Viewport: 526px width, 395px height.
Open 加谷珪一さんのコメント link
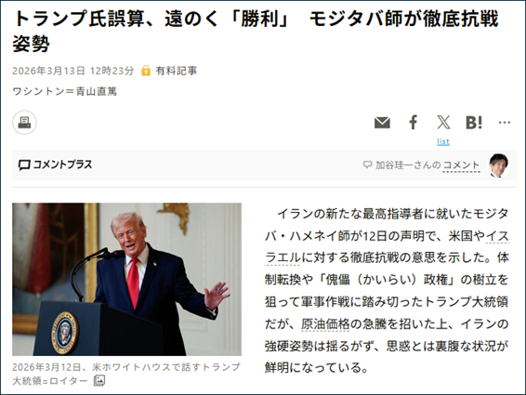click(427, 165)
